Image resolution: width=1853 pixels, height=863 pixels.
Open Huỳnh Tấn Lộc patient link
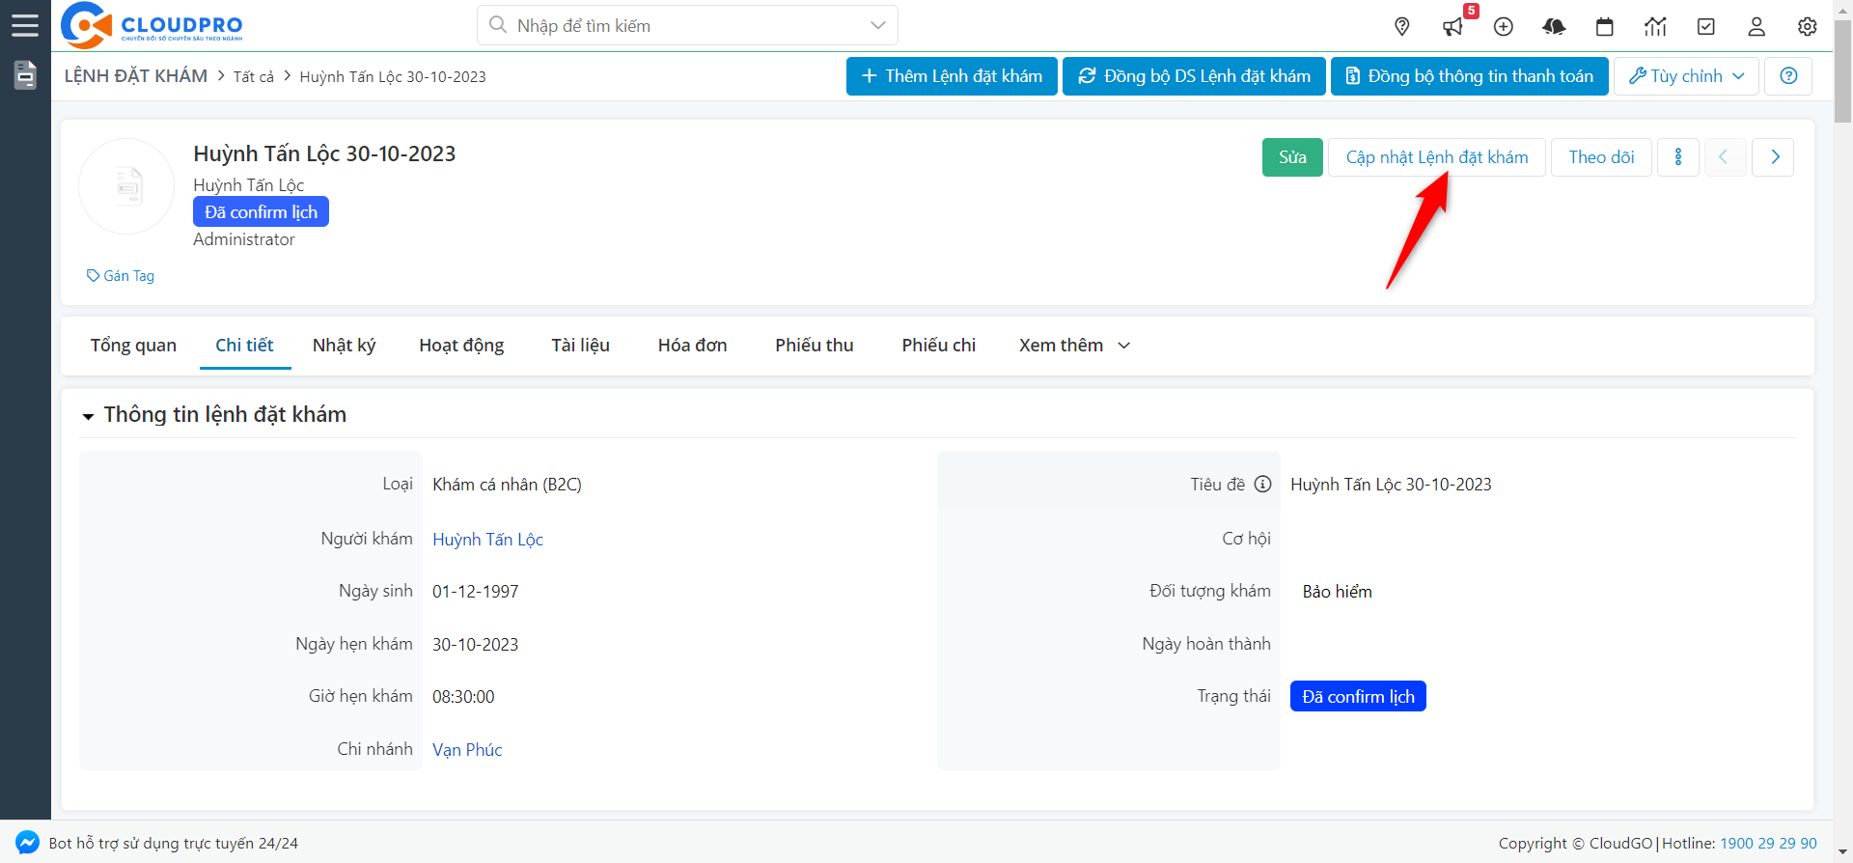click(487, 540)
